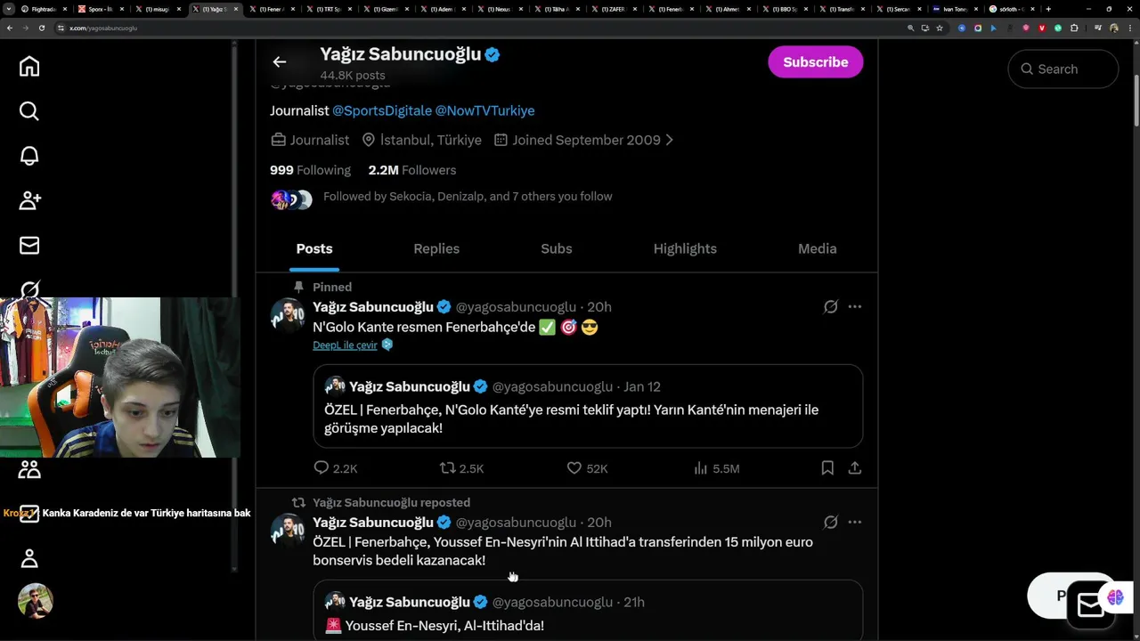Open the 2.2M Followers list
The width and height of the screenshot is (1140, 641).
[x=411, y=170]
